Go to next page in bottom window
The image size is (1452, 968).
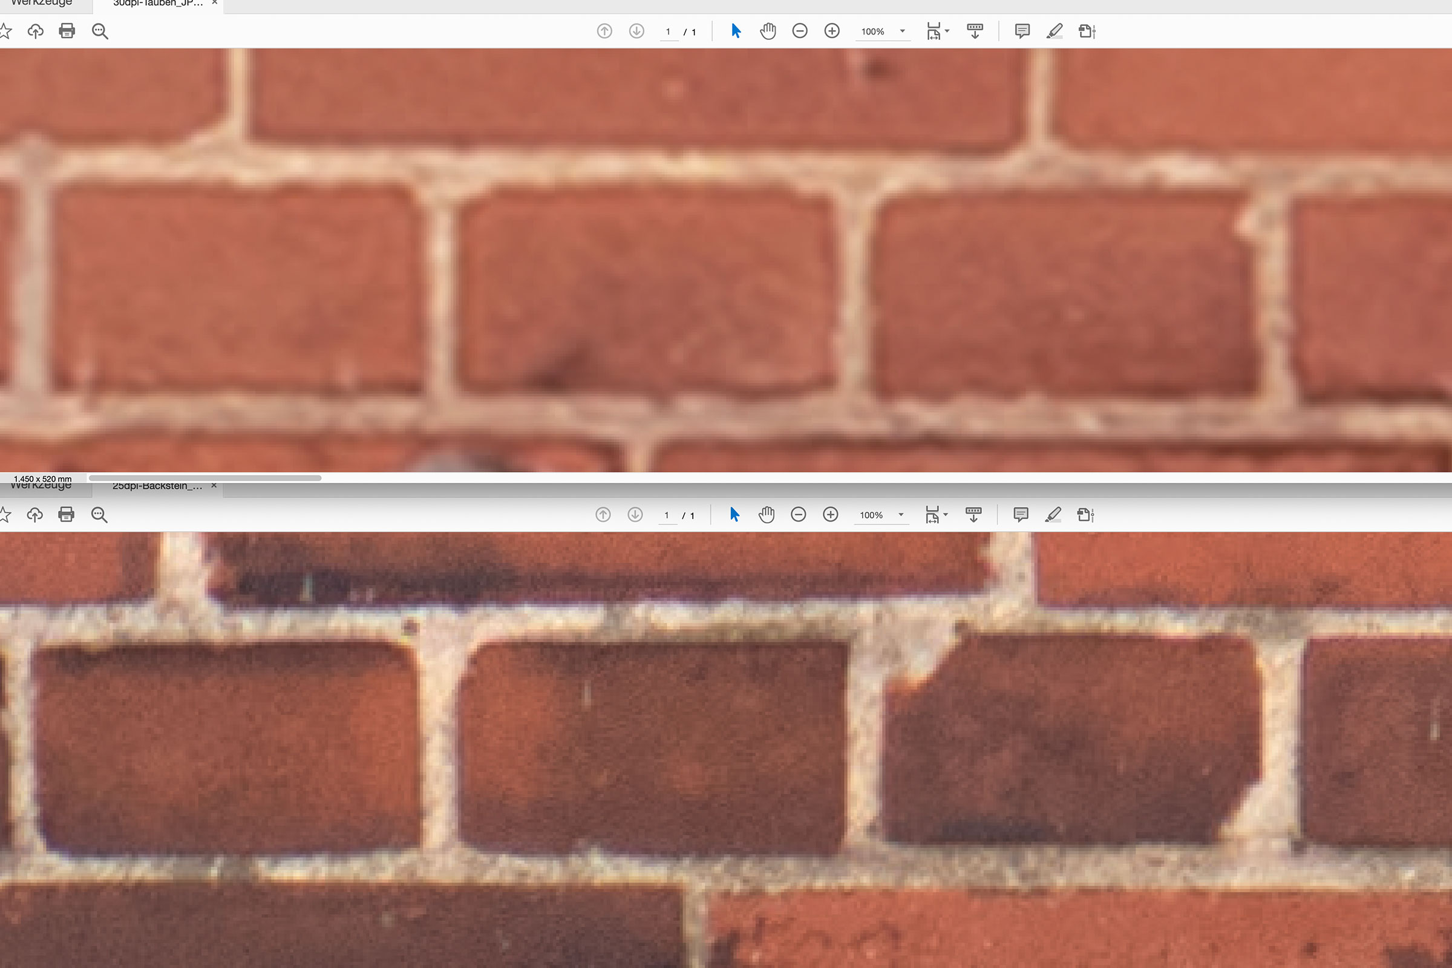point(635,514)
